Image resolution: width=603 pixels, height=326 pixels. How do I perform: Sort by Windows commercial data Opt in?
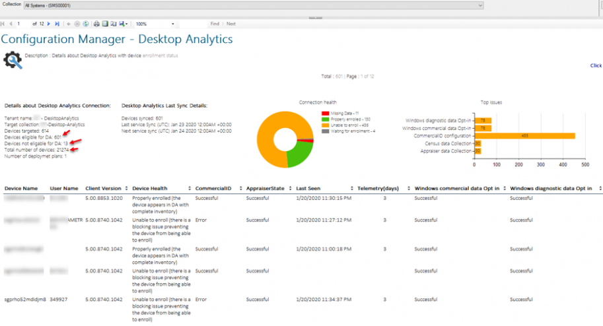click(x=504, y=188)
